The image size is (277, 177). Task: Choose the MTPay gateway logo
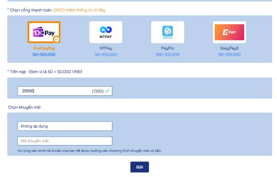pyautogui.click(x=106, y=32)
